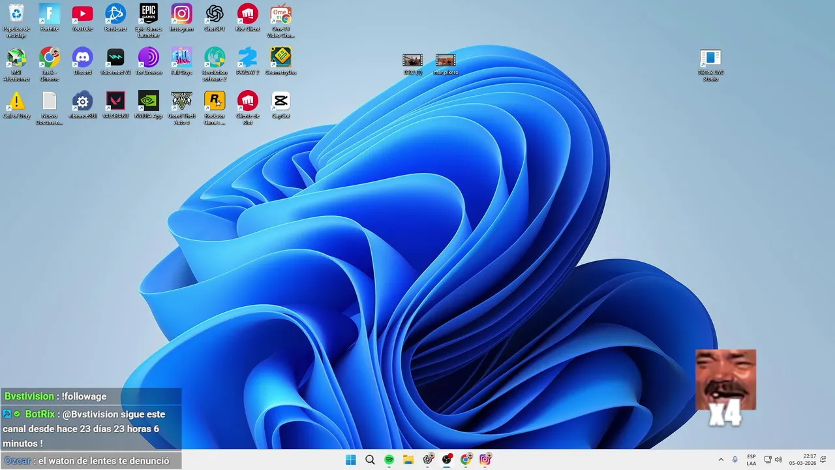Select the Revolution software 2 icon
835x470 pixels.
[x=215, y=63]
